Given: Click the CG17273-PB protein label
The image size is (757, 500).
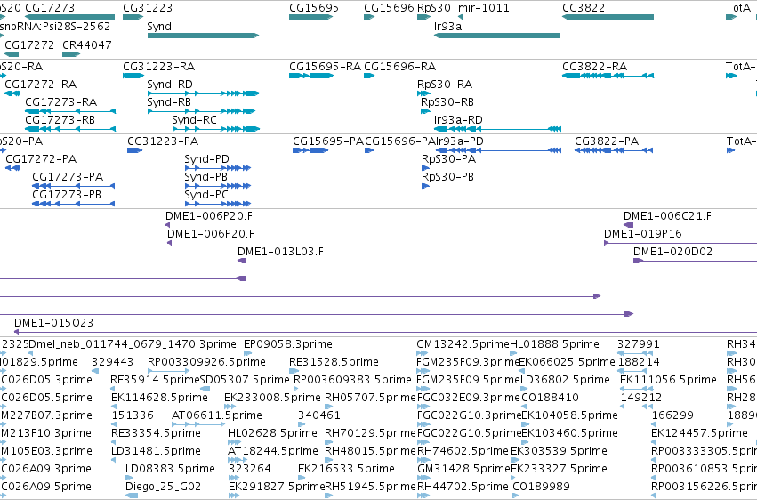Looking at the screenshot, I should [67, 195].
